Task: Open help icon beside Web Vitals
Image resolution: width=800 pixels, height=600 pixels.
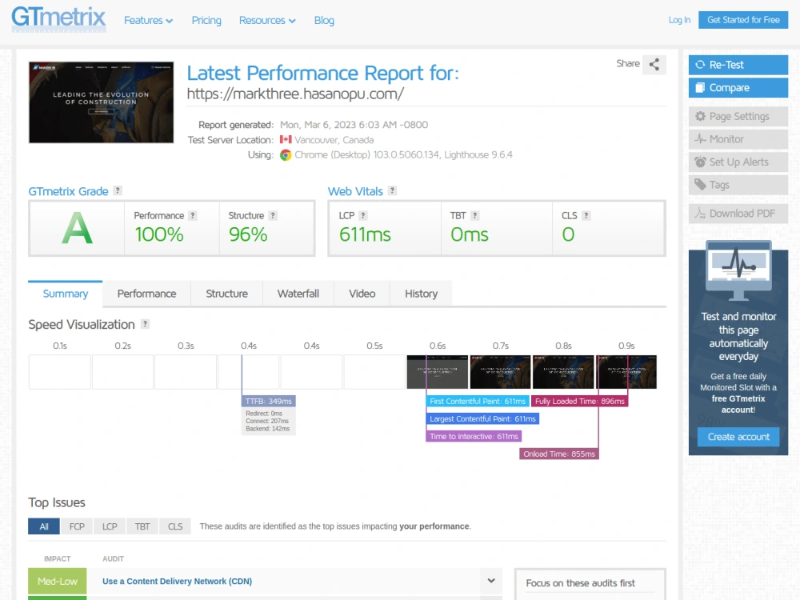Action: pos(392,190)
